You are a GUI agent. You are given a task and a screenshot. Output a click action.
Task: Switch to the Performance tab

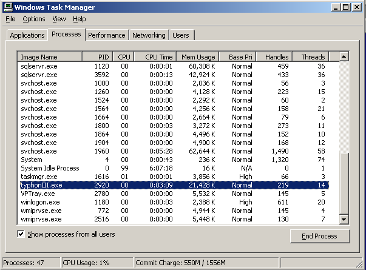[x=106, y=35]
